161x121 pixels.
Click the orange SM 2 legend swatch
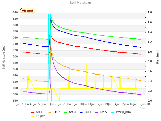[50, 112]
